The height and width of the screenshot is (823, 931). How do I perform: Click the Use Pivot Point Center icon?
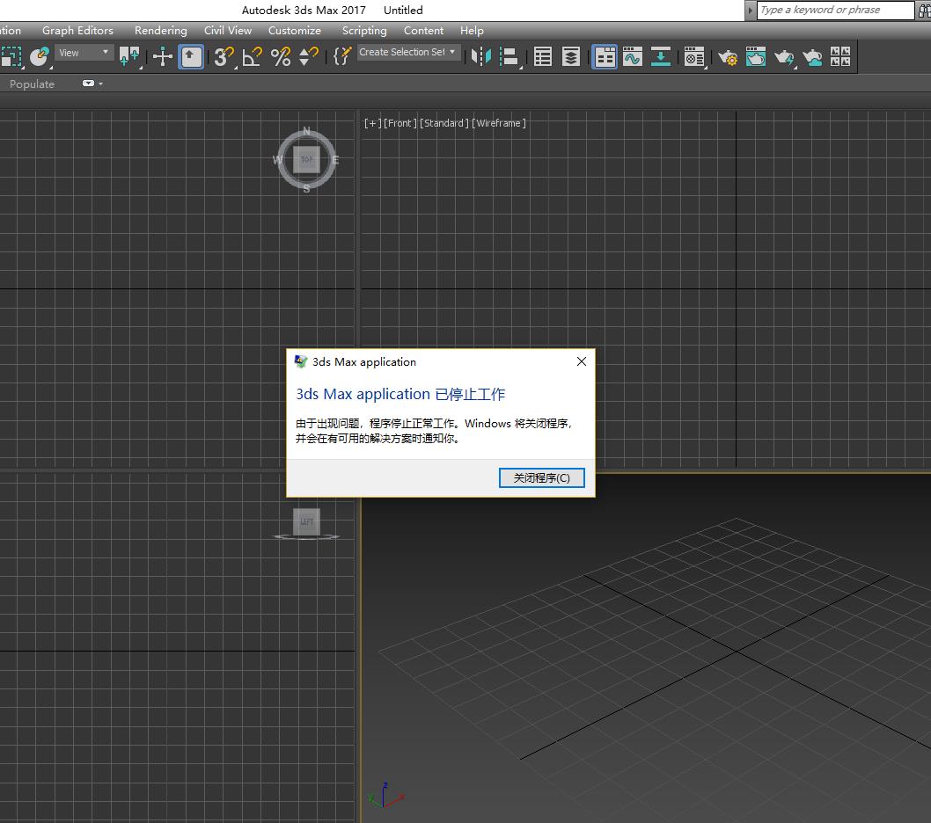coord(129,57)
